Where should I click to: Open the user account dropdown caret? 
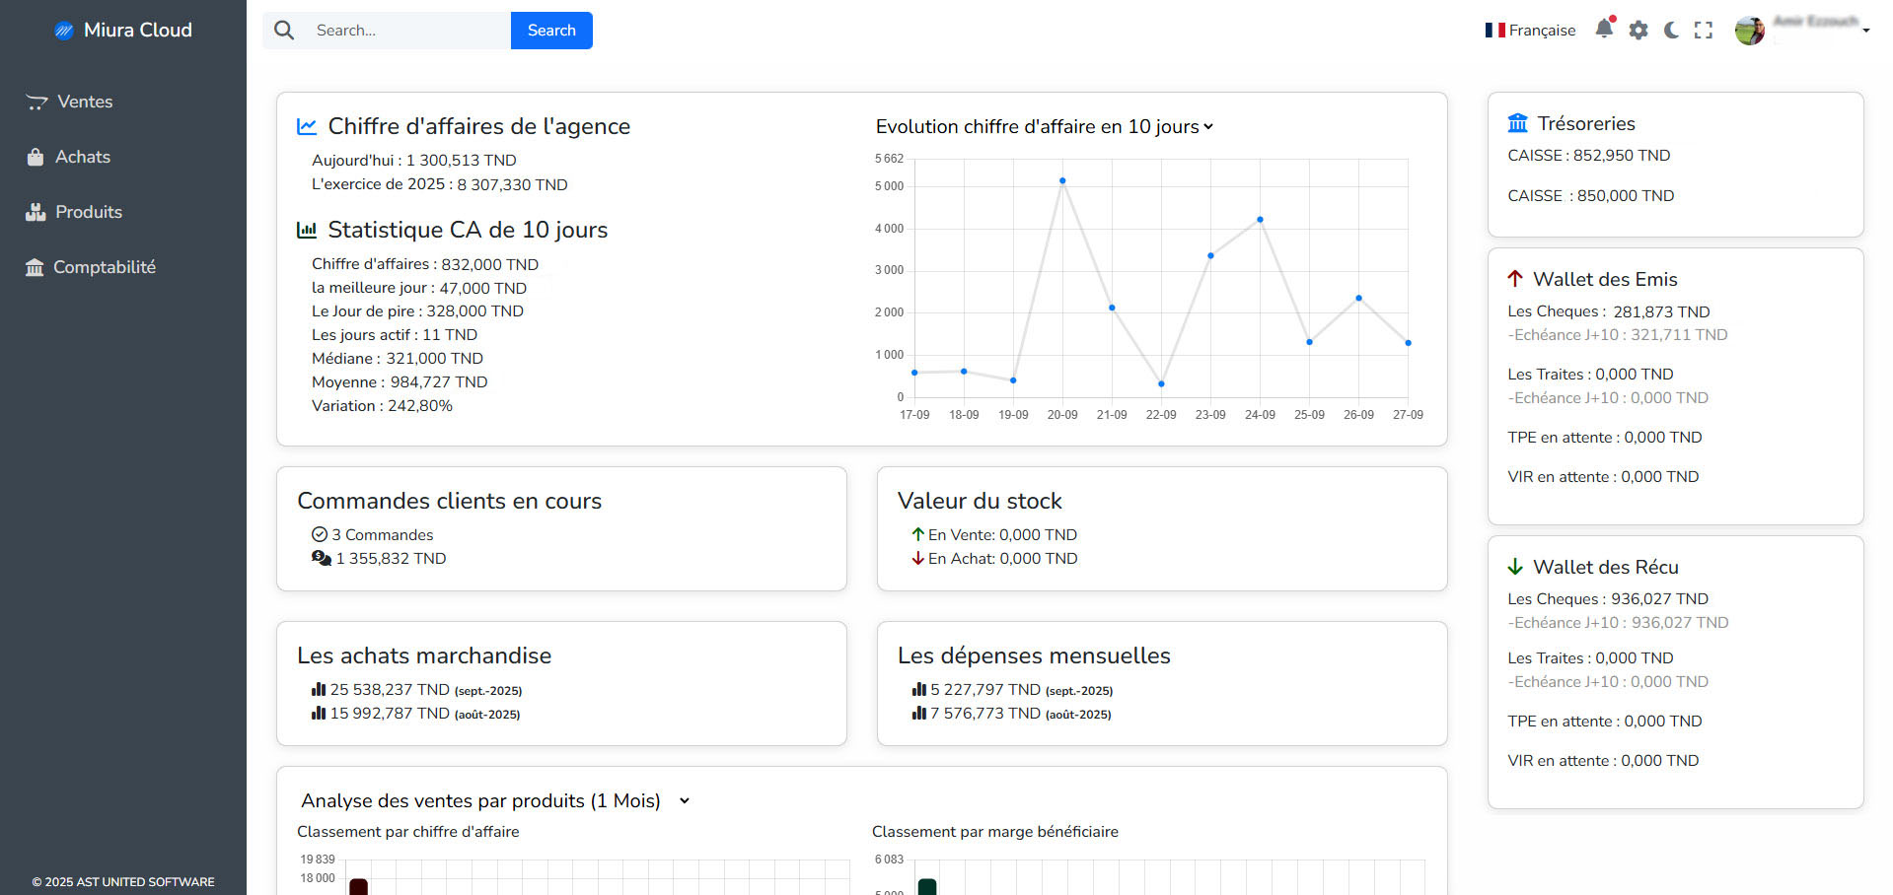(1866, 31)
